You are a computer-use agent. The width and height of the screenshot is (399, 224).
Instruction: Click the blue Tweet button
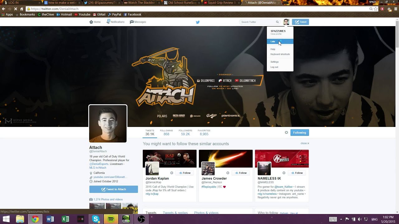(300, 22)
